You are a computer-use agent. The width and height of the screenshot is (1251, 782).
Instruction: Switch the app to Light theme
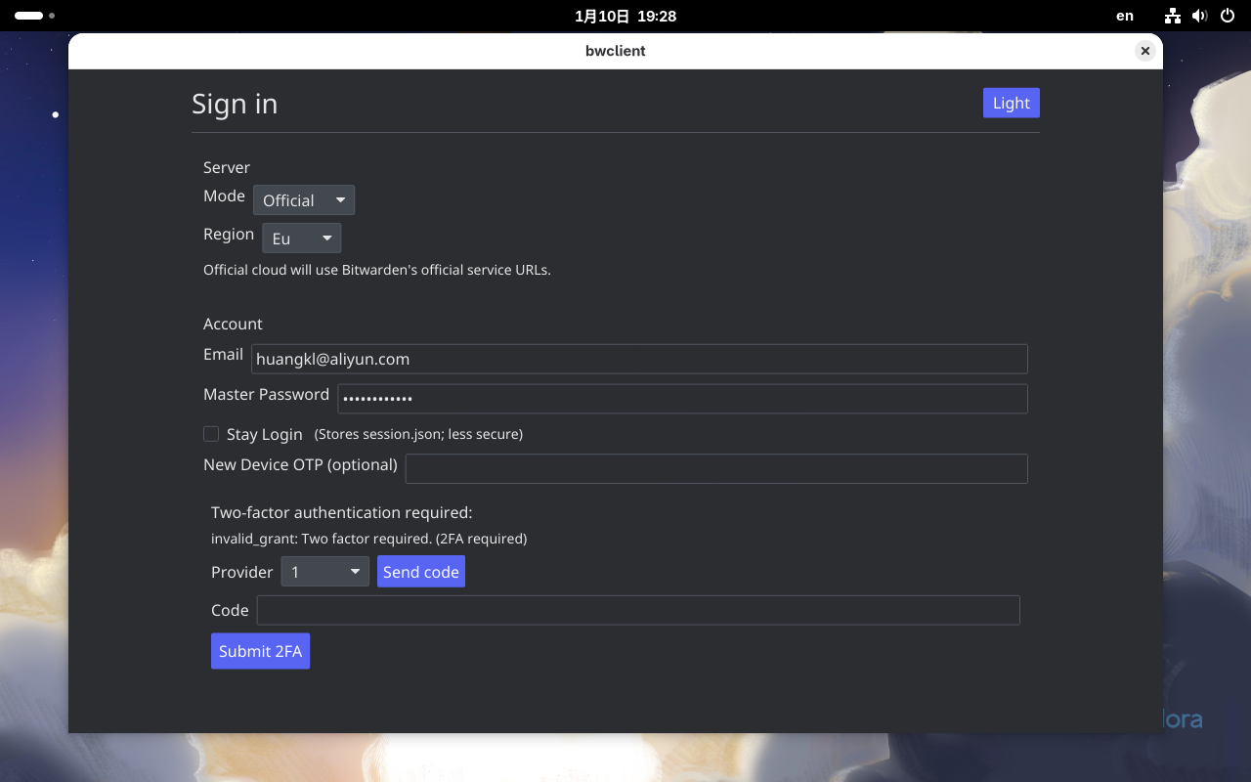coord(1011,103)
